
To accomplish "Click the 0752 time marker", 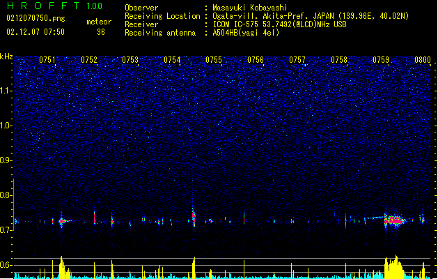I will pyautogui.click(x=89, y=60).
